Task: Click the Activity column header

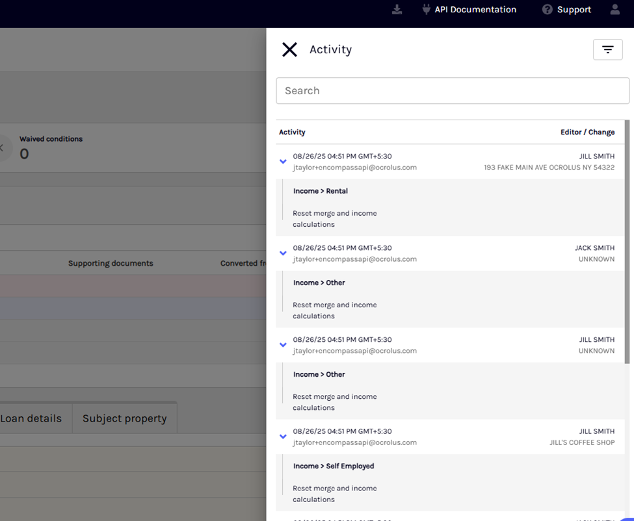Action: tap(292, 132)
